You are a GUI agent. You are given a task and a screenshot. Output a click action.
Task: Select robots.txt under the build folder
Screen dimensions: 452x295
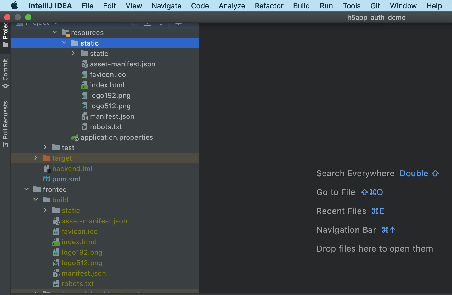pos(77,284)
